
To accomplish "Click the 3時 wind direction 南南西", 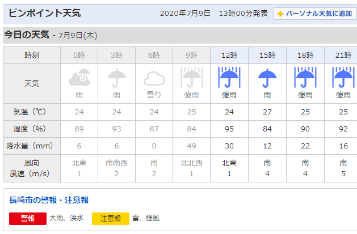I will pos(116,163).
